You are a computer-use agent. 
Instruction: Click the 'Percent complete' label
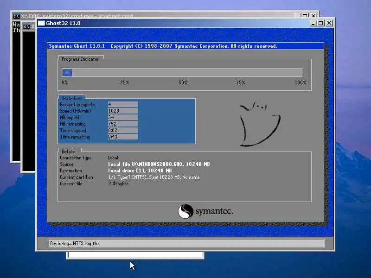[77, 105]
